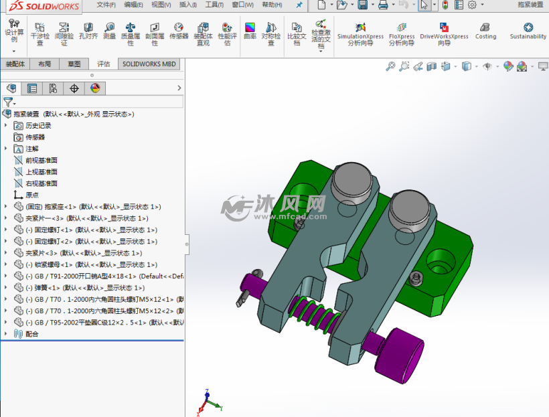Viewport: 549px width, 417px height.
Task: Click the 干涉检查 interference check tool
Action: (40, 33)
